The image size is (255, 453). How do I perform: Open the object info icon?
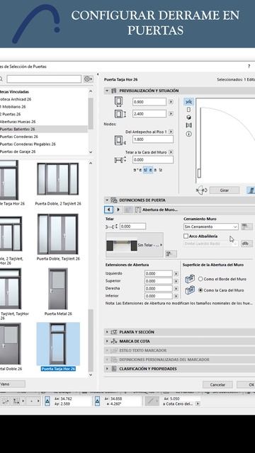(x=188, y=134)
